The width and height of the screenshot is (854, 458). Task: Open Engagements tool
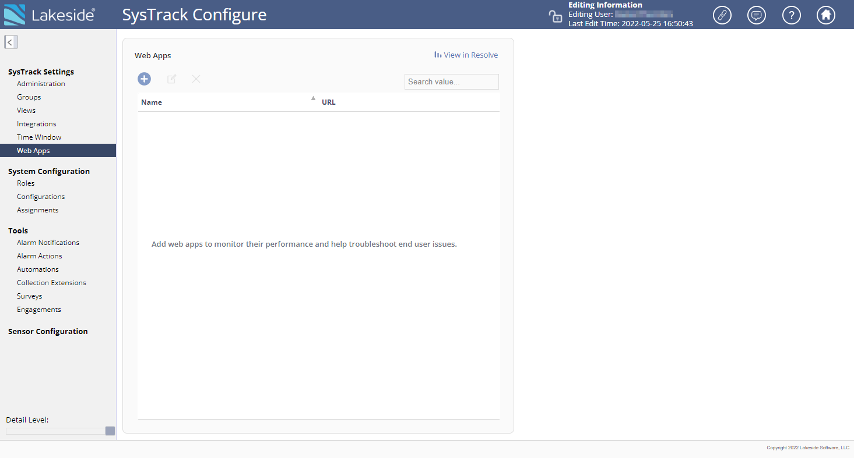[39, 310]
